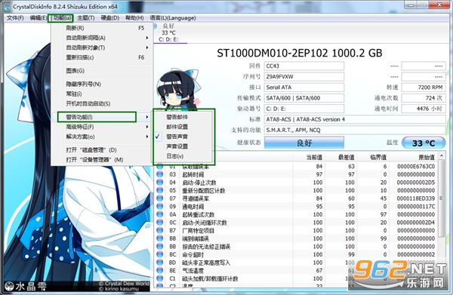Click the blue status orb for attribute B7
This screenshot has width=453, height=295.
(x=160, y=230)
